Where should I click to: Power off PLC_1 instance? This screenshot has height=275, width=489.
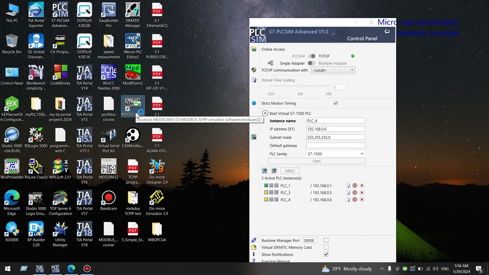355,186
